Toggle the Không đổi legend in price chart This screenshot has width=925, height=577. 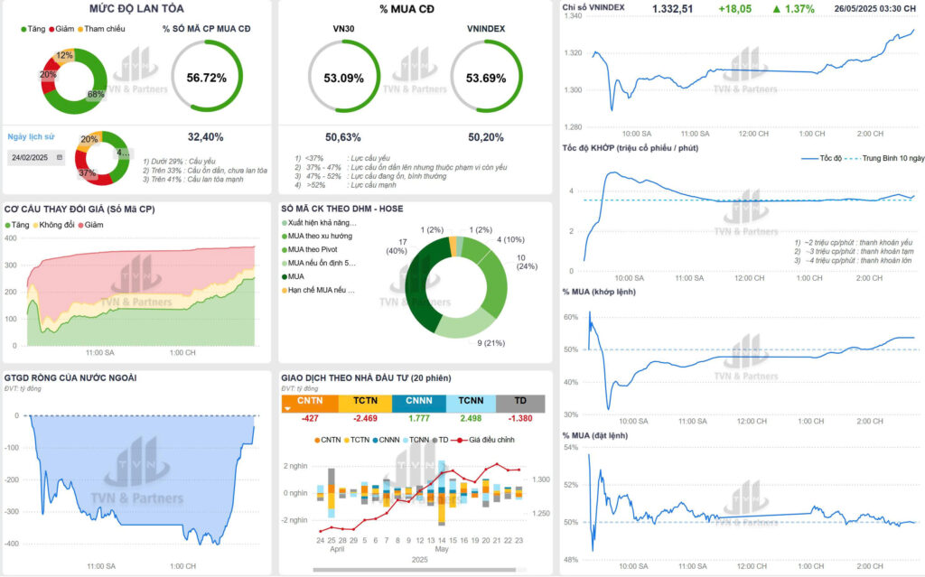[x=39, y=224]
